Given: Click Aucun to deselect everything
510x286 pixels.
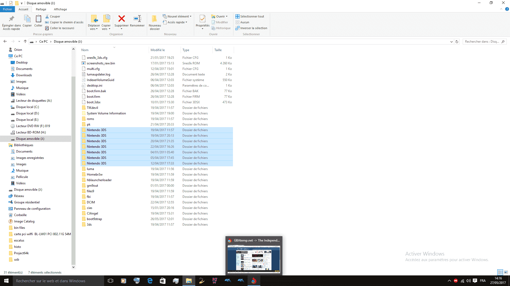Looking at the screenshot, I should [242, 22].
